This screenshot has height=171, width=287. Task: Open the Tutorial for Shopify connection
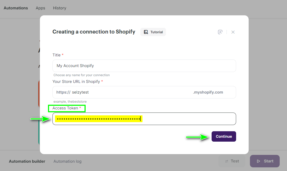click(153, 32)
